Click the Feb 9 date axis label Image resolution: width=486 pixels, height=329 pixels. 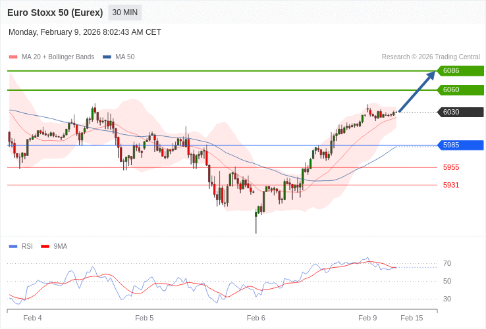(367, 318)
